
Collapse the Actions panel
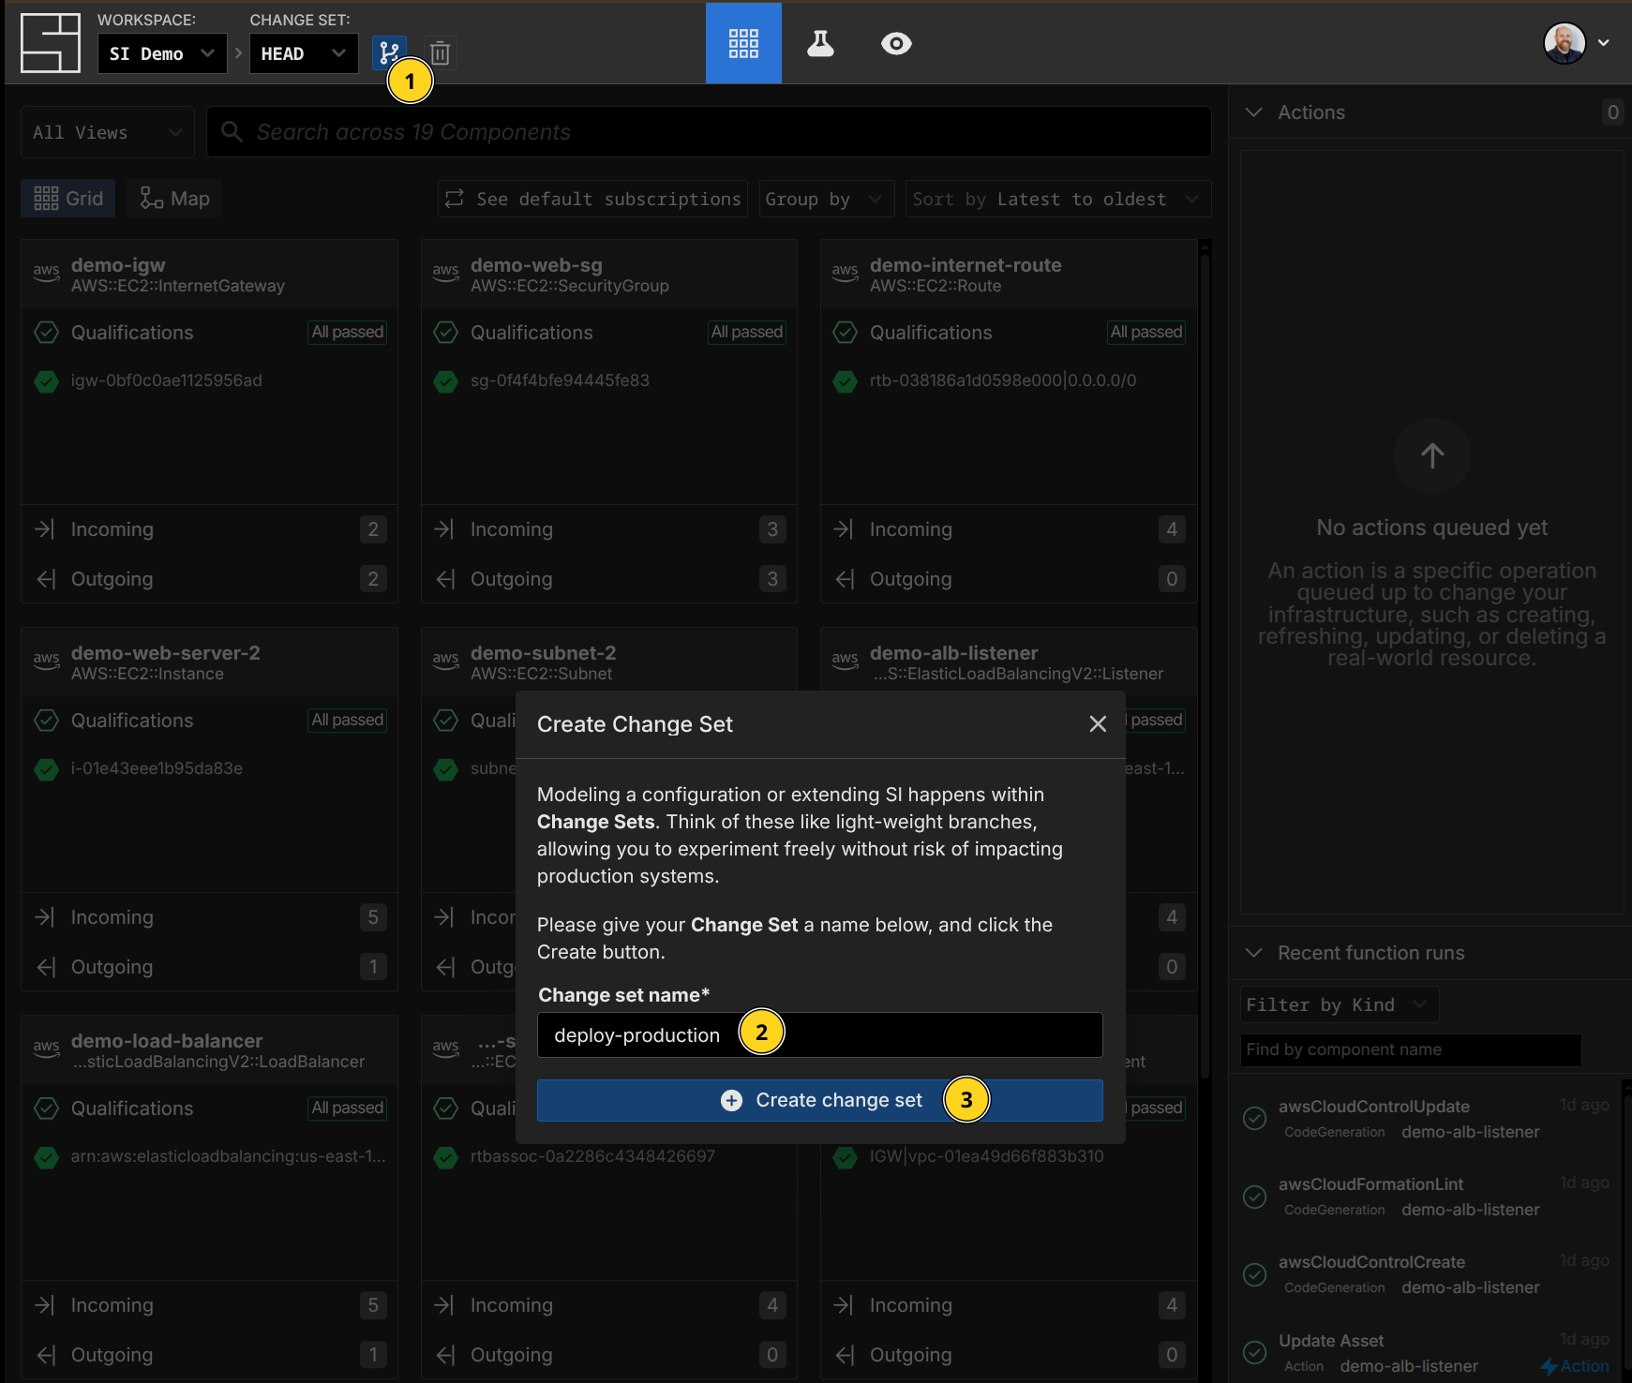(1253, 112)
